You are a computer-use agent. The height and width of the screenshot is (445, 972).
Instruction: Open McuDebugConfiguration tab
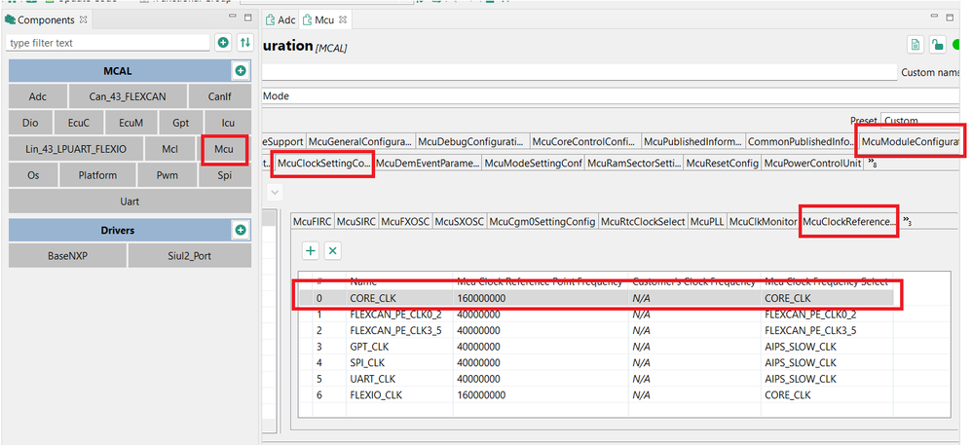(x=471, y=142)
